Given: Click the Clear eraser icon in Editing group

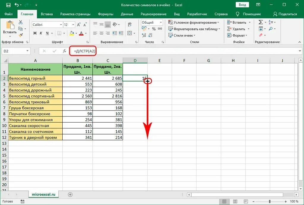Looking at the screenshot, I should [x=261, y=35].
